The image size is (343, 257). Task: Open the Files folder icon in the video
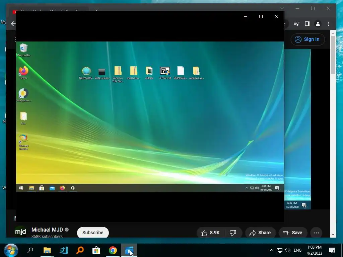point(23,118)
